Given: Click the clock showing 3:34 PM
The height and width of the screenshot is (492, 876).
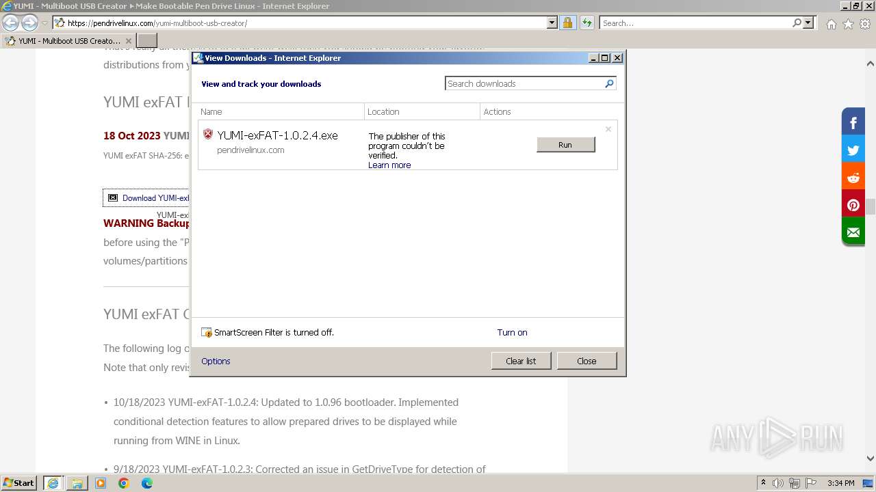Looking at the screenshot, I should (840, 483).
